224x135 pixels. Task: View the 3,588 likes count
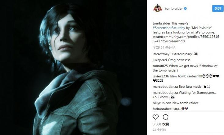pyautogui.click(x=161, y=124)
